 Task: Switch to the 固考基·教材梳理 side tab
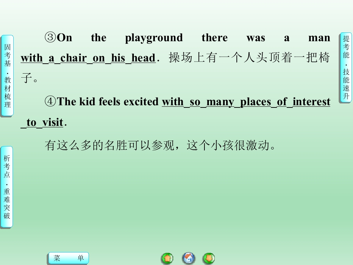[7, 76]
